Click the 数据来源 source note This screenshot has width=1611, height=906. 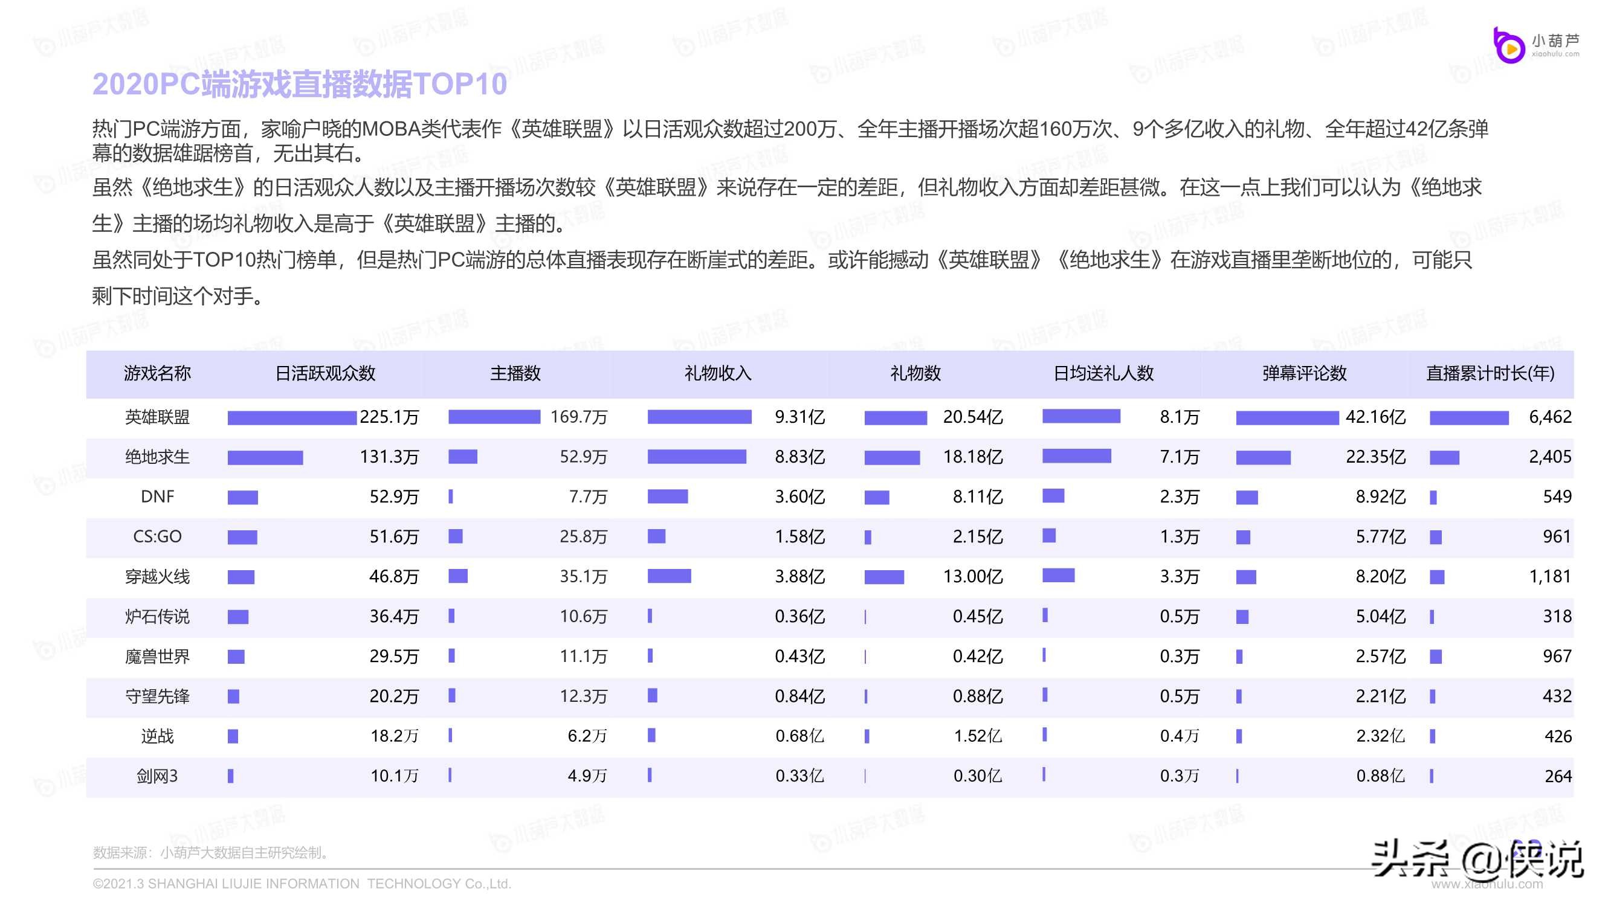click(x=213, y=853)
